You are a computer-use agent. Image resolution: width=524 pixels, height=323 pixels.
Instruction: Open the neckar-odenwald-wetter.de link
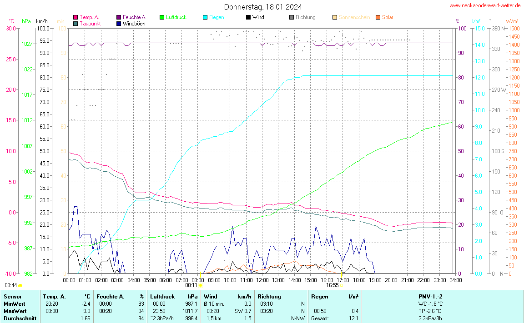(x=484, y=5)
